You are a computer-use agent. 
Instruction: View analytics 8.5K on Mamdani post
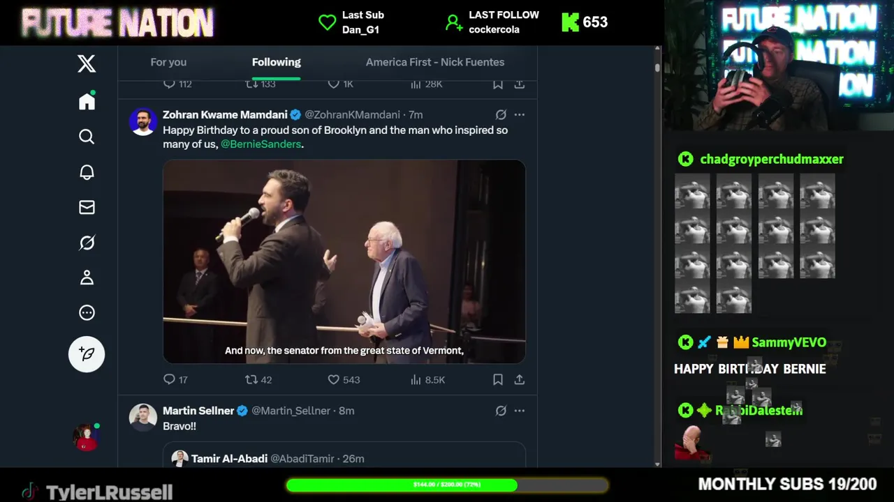[x=427, y=379]
